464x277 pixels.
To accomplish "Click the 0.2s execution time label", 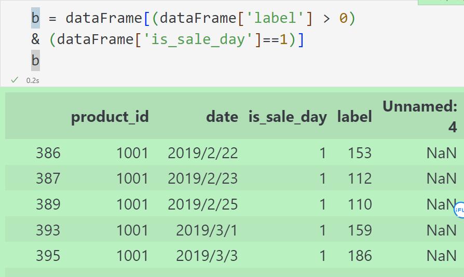I will coord(33,80).
